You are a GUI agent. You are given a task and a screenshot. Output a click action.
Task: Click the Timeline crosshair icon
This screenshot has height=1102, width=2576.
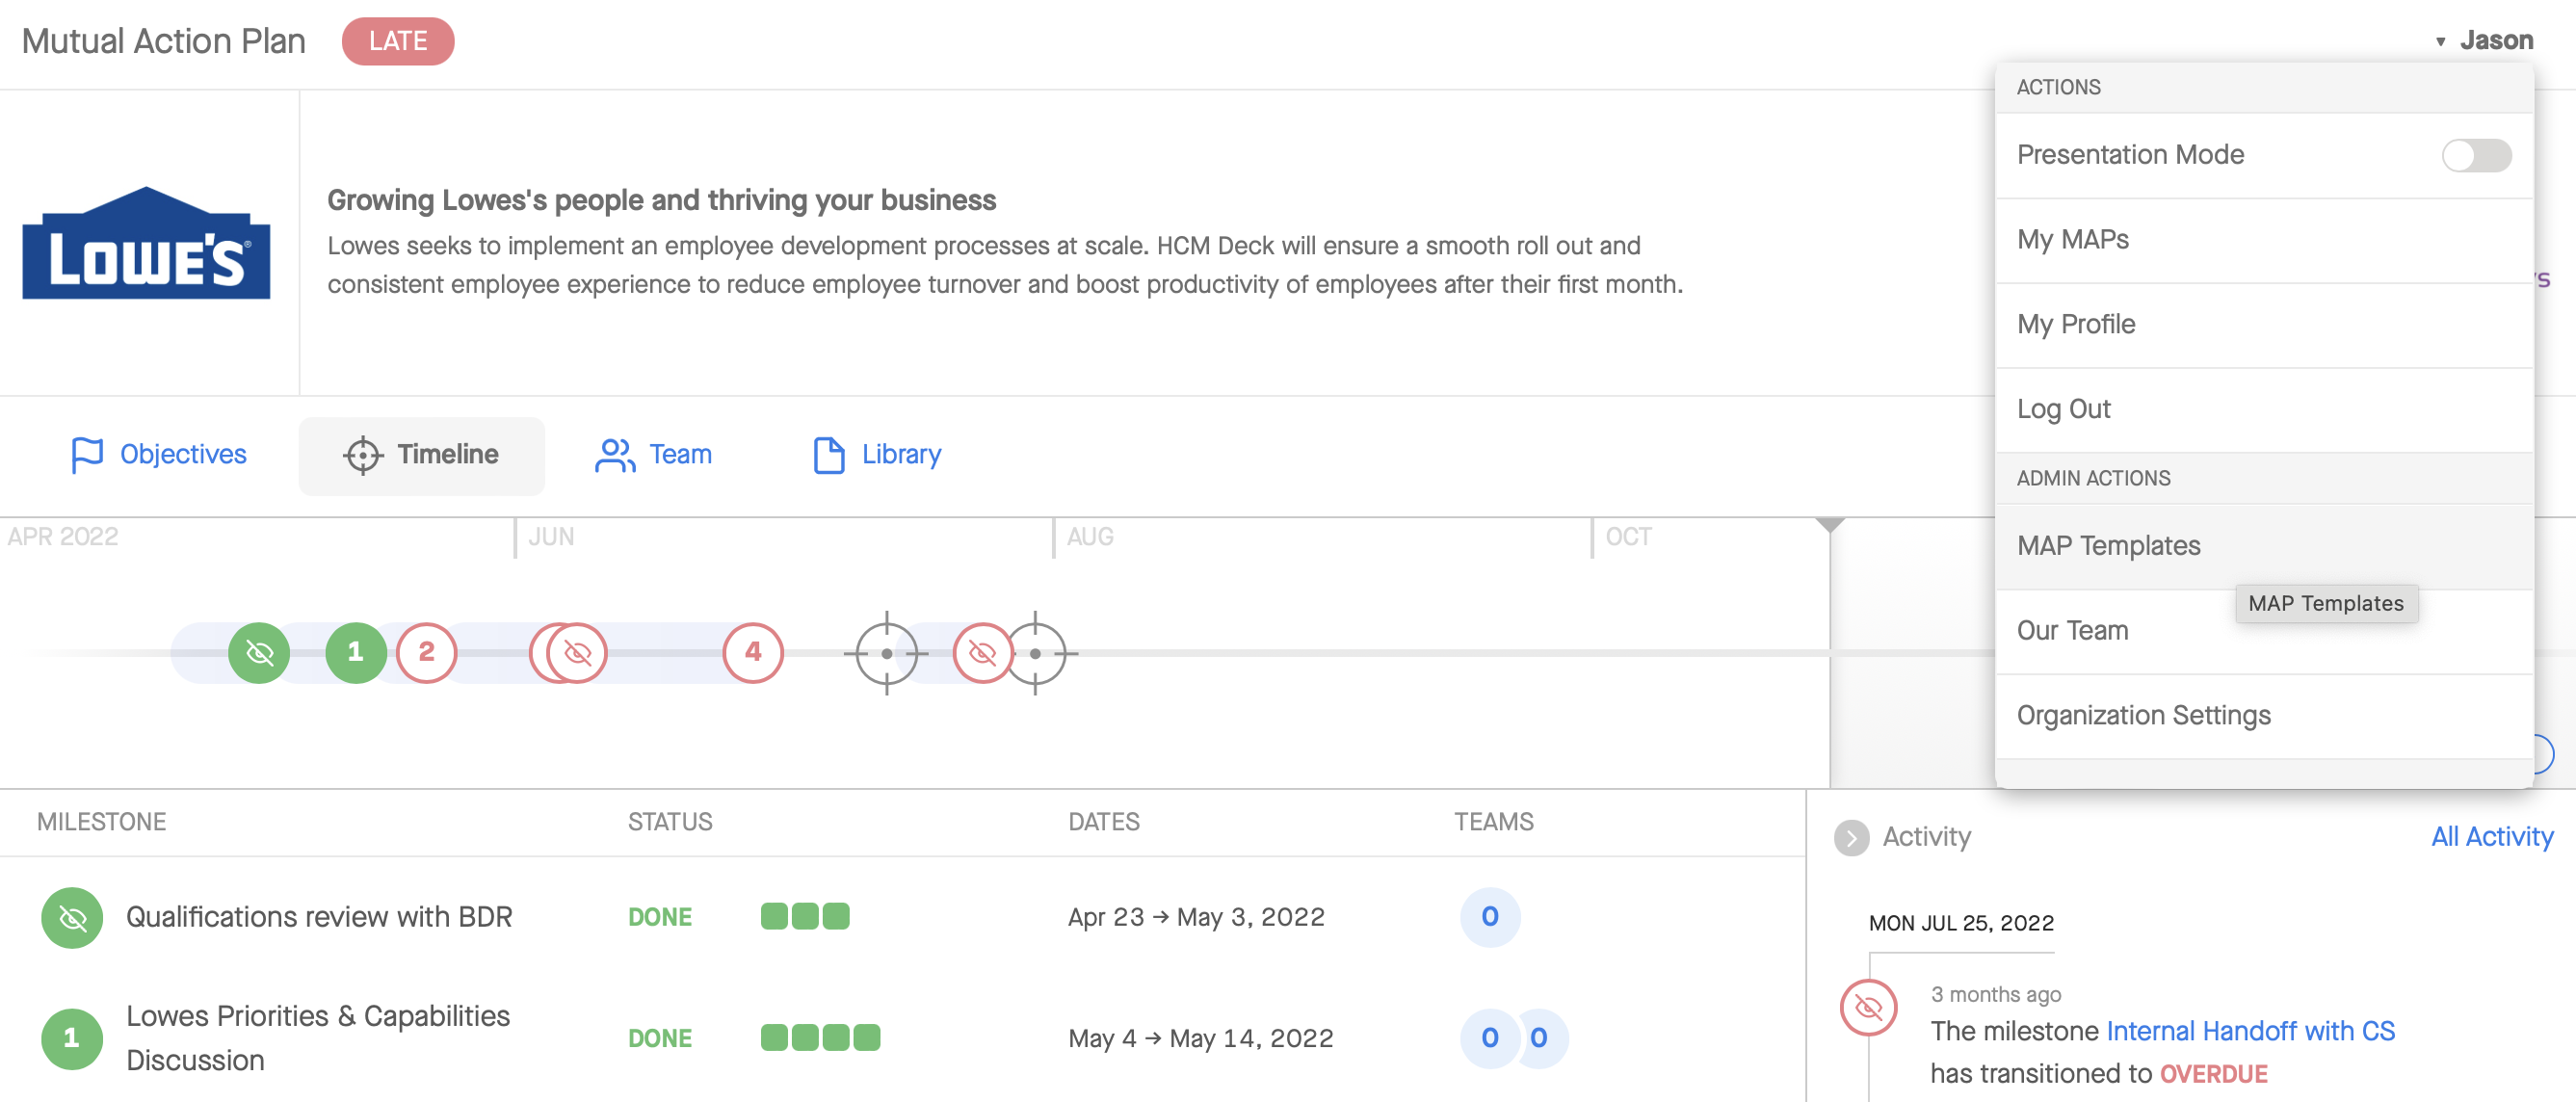tap(362, 455)
